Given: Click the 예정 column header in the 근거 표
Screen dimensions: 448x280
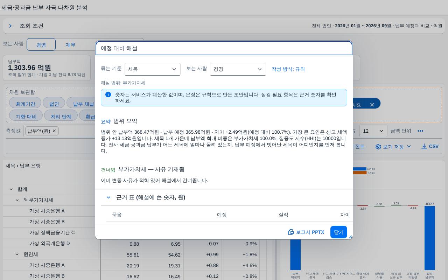Looking at the screenshot, I should point(222,215).
